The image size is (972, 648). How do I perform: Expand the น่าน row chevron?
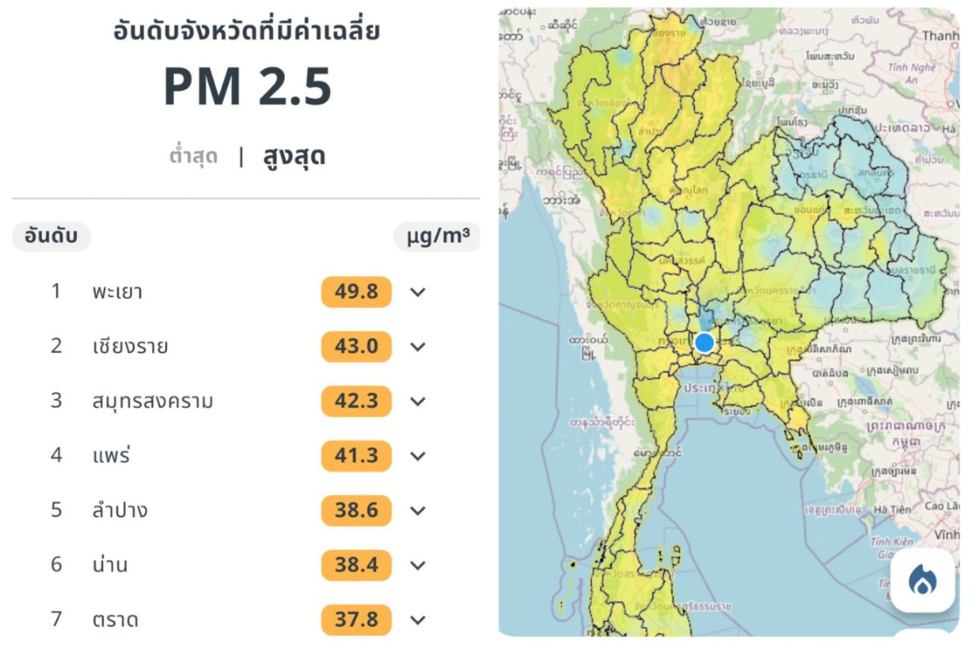417,565
